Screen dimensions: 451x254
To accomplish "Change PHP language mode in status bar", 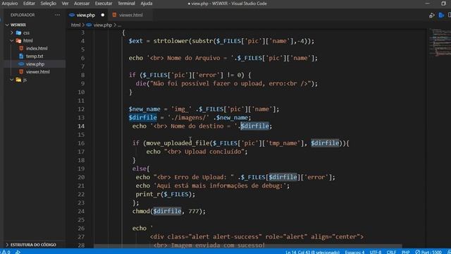I will coord(406,252).
